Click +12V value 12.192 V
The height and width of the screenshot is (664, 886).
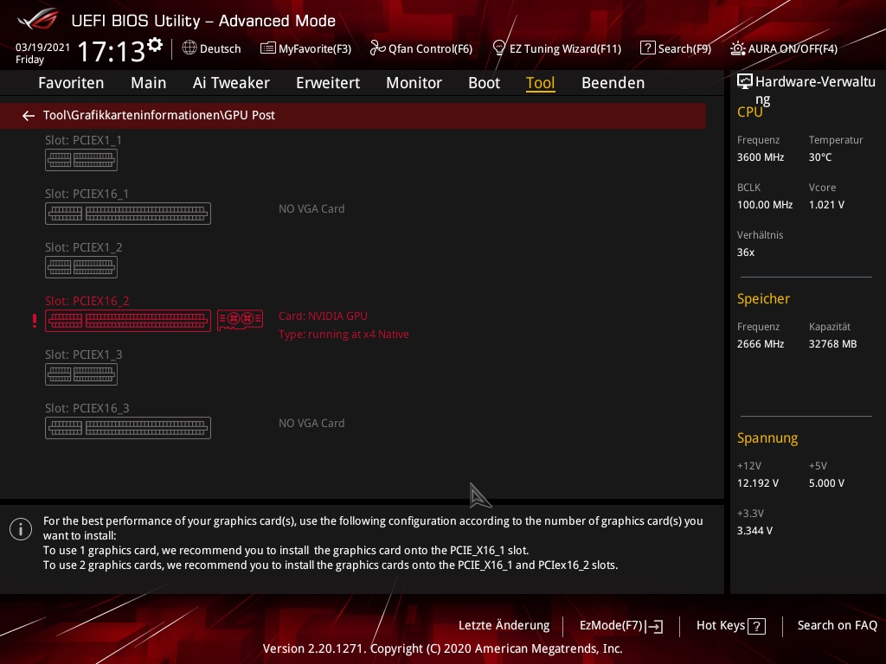click(757, 483)
